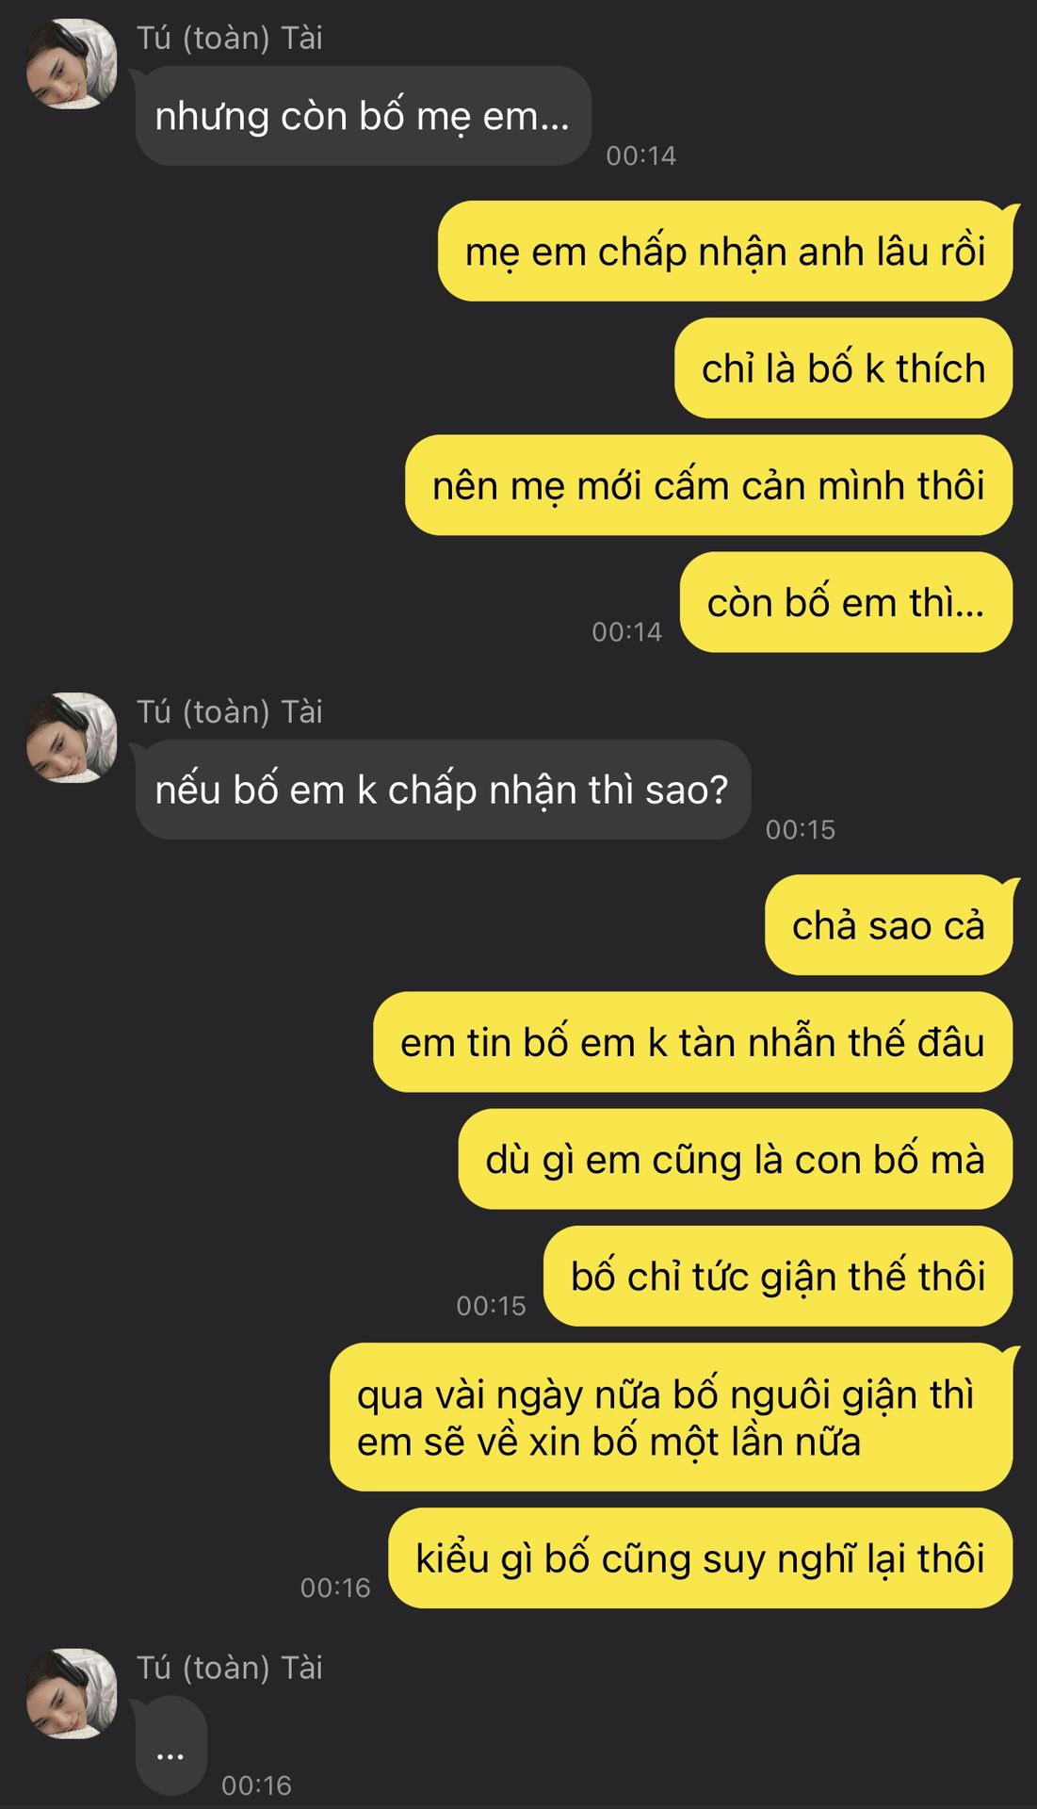The image size is (1037, 1809).
Task: Tap the "..." message bubble at bottom
Action: [170, 1746]
